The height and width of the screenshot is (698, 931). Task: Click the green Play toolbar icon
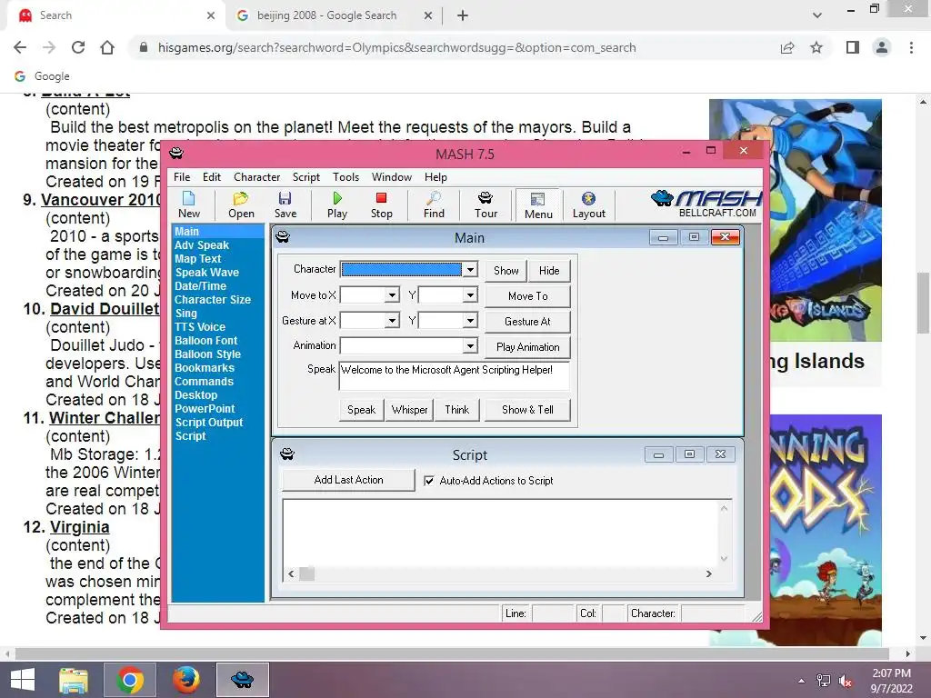(x=337, y=204)
